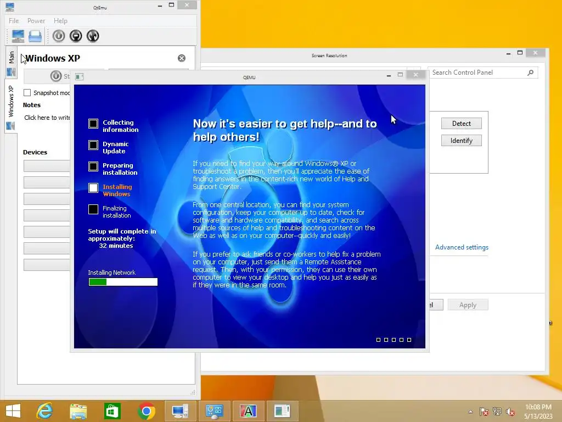Launch Google Chrome from the taskbar
This screenshot has height=422, width=562.
146,411
